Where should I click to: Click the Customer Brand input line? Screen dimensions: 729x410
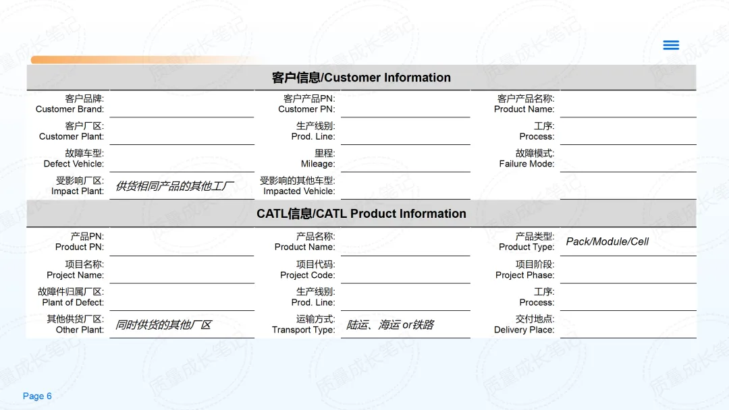click(182, 104)
